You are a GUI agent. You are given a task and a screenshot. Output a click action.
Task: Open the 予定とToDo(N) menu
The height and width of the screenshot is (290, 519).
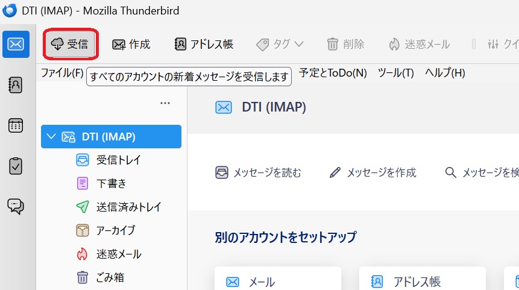(x=333, y=73)
